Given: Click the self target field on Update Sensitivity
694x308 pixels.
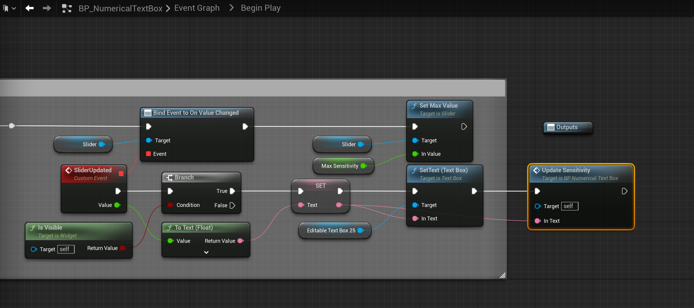Looking at the screenshot, I should click(569, 206).
